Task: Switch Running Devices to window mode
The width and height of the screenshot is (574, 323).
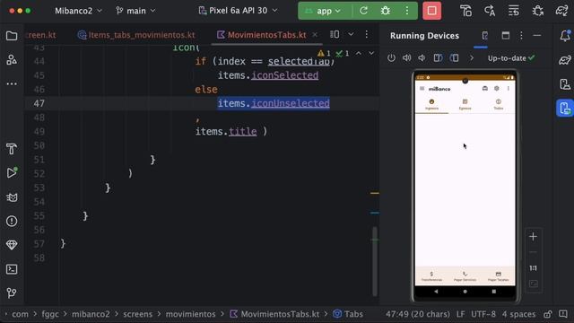Action: point(506,36)
